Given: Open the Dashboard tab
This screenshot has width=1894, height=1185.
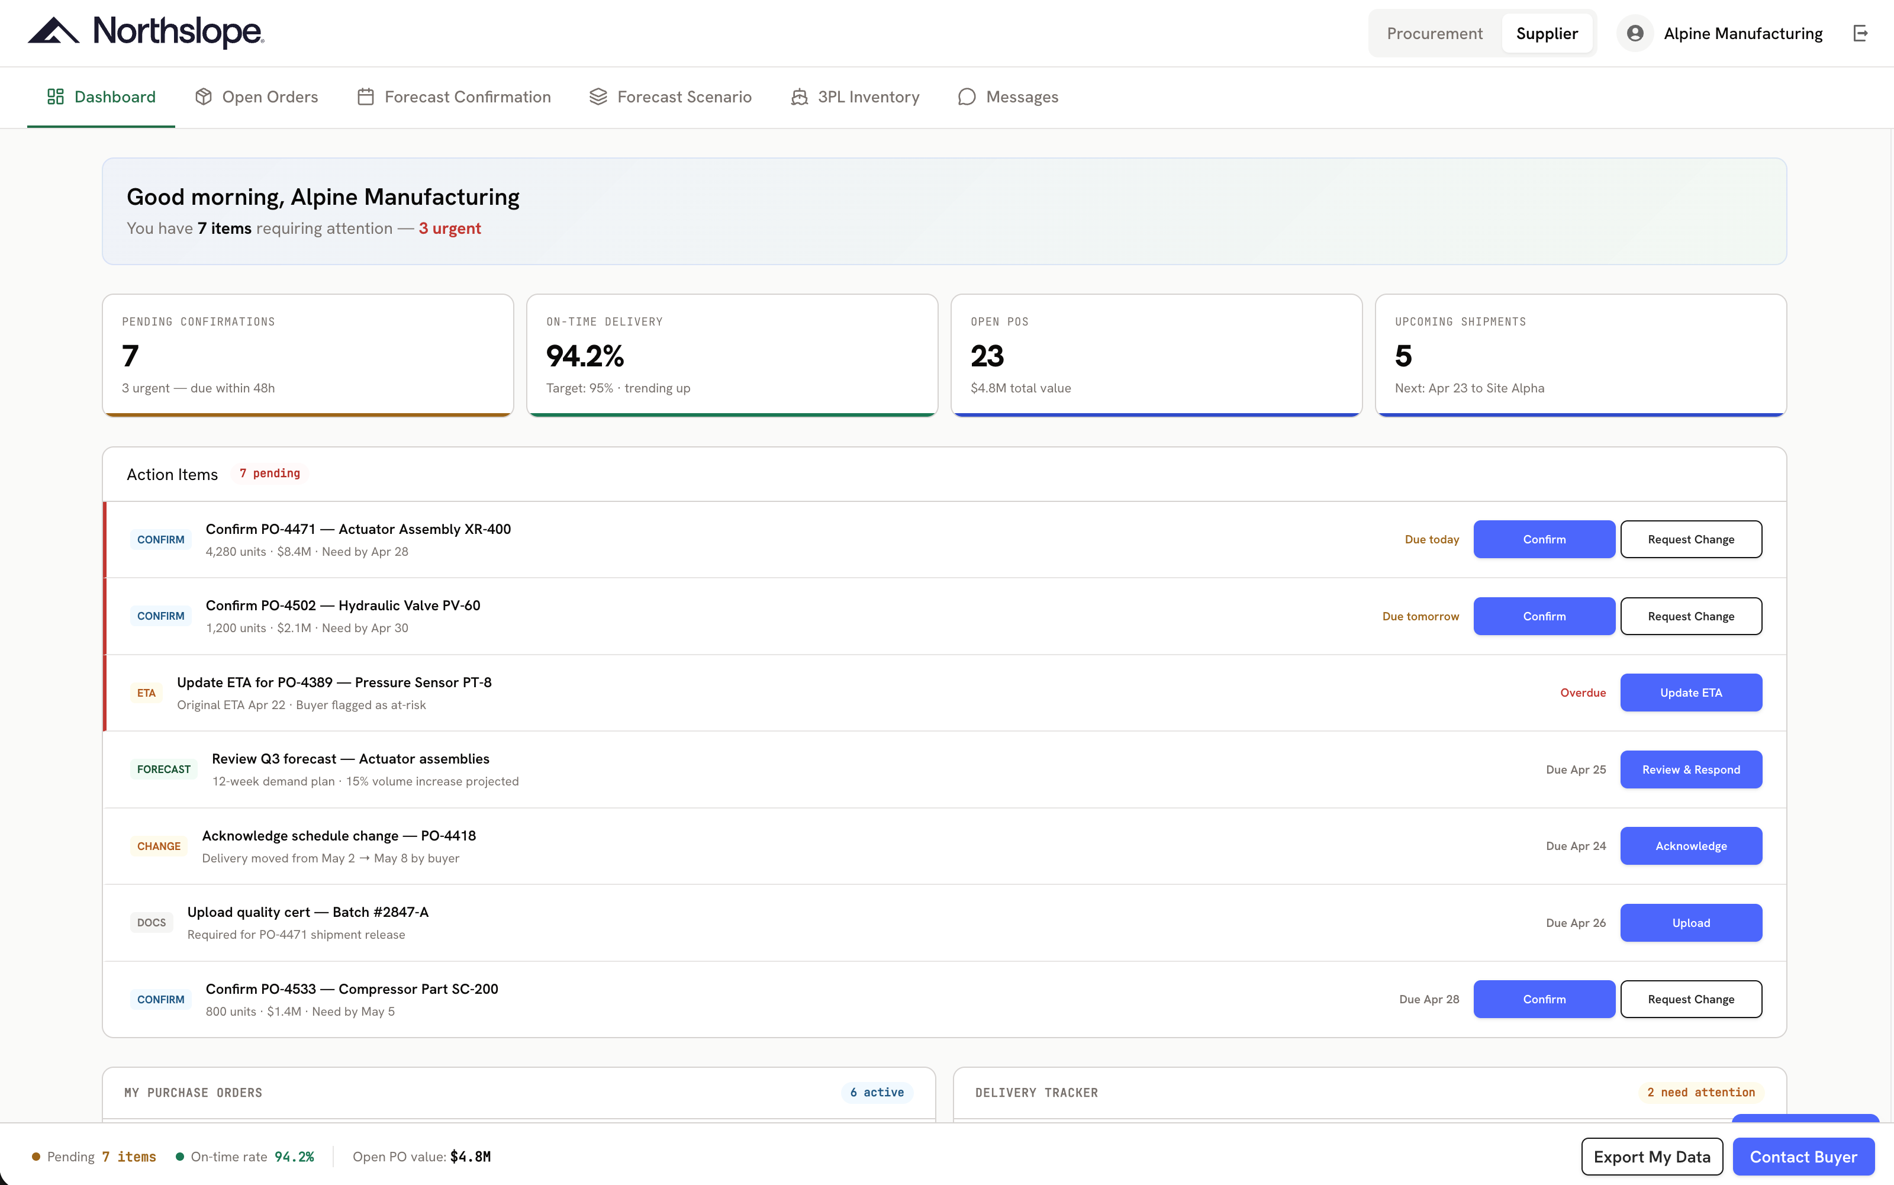Looking at the screenshot, I should (x=101, y=96).
